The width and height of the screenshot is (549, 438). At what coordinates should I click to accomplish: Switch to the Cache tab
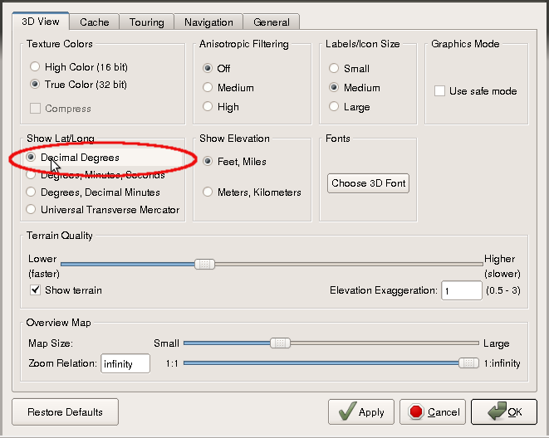point(94,22)
